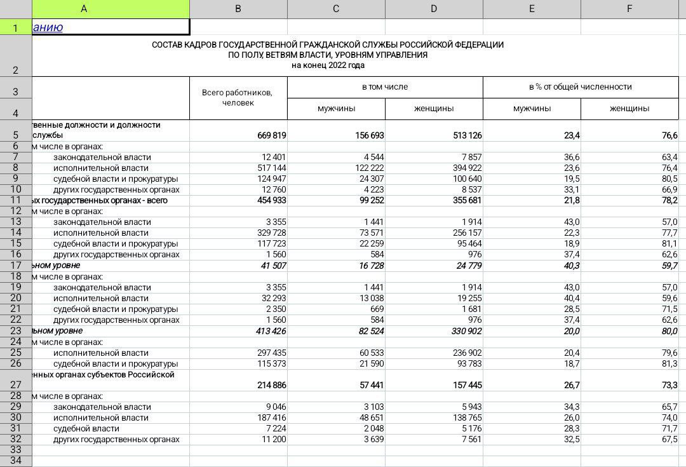686x467 pixels.
Task: Click empty row header 34
Action: 16,461
